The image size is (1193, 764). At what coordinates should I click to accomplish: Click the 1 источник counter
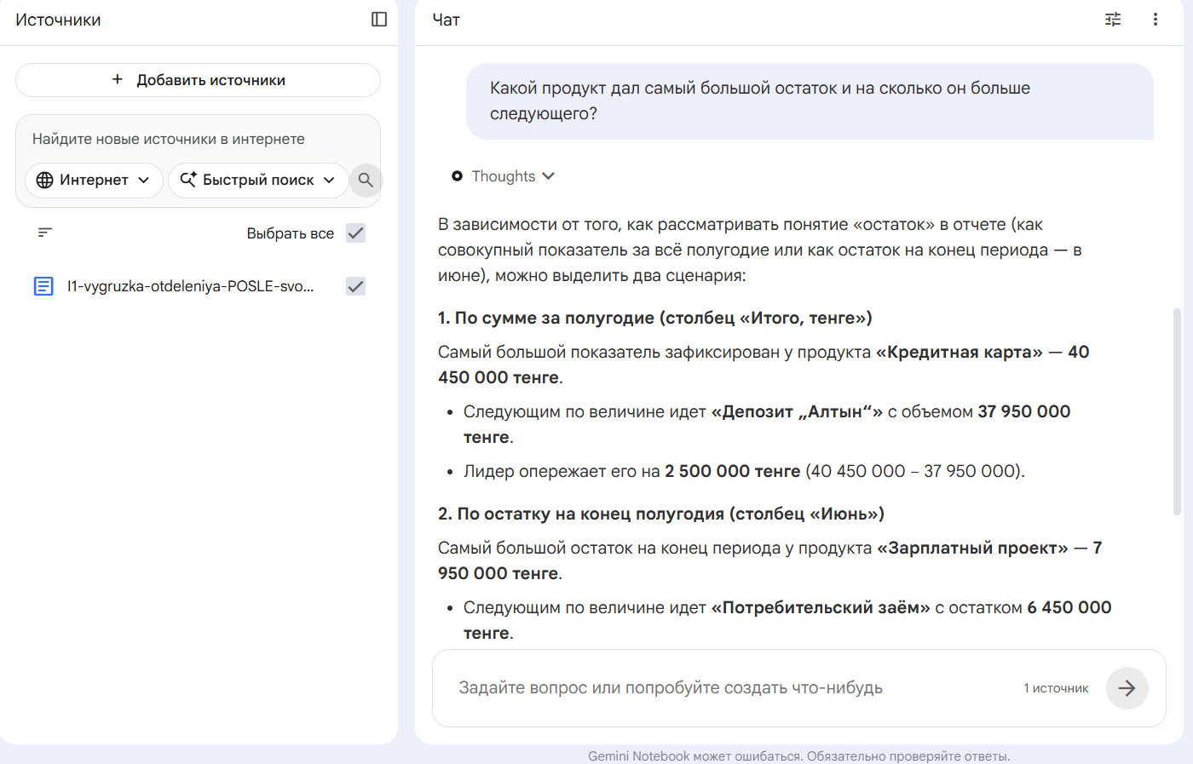tap(1056, 688)
